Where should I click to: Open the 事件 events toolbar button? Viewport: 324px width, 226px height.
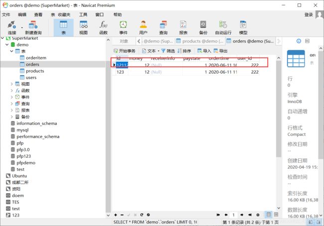pos(123,27)
